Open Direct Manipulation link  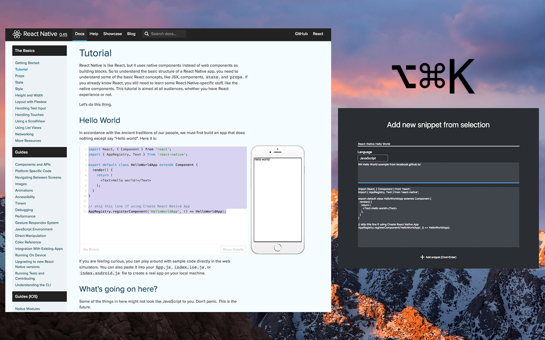pos(31,236)
